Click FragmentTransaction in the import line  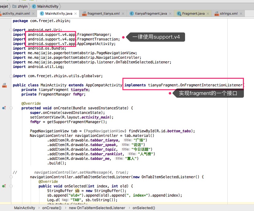(97, 39)
